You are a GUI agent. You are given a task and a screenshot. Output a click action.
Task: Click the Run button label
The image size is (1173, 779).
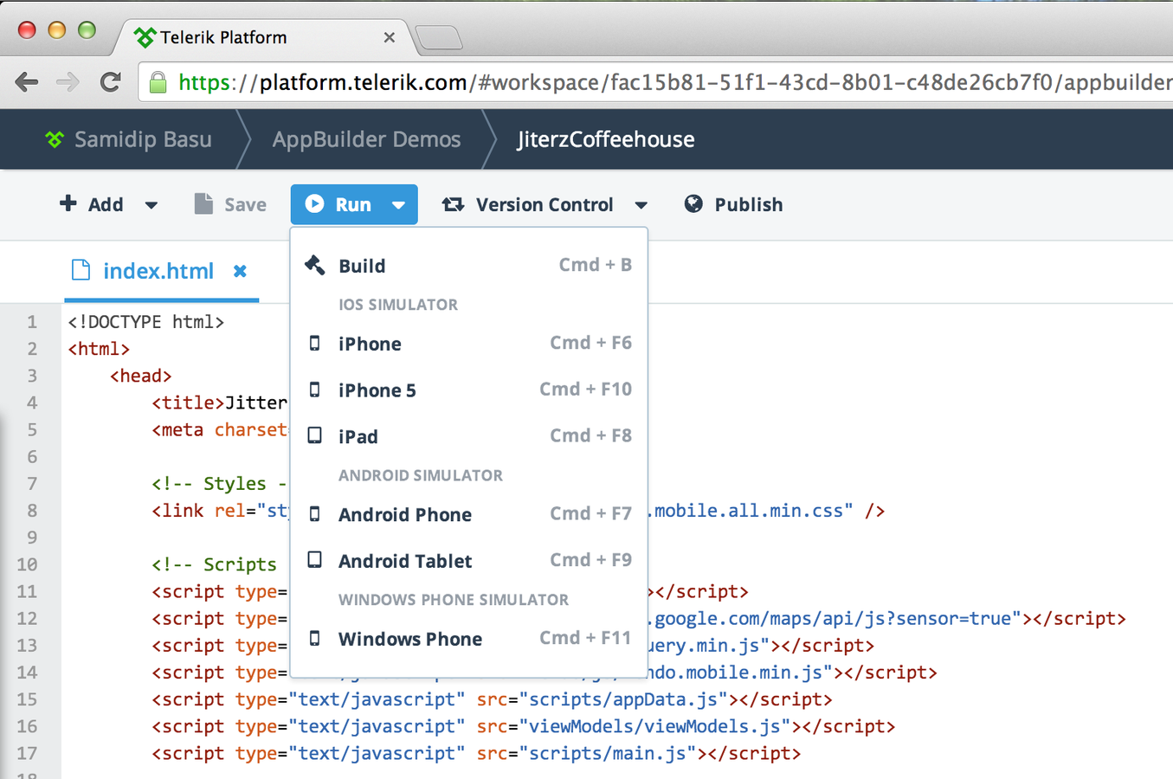pyautogui.click(x=353, y=204)
